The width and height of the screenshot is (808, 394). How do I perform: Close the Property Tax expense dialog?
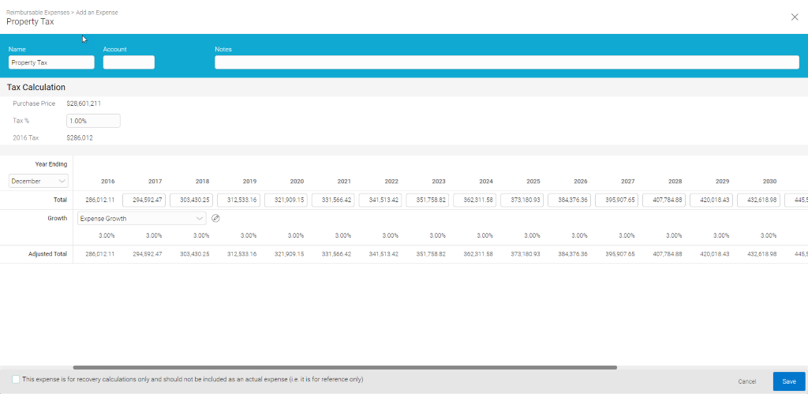(x=794, y=17)
